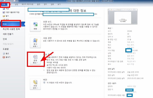Click the 제목 추가 field
The height and width of the screenshot is (98, 153).
click(131, 42)
